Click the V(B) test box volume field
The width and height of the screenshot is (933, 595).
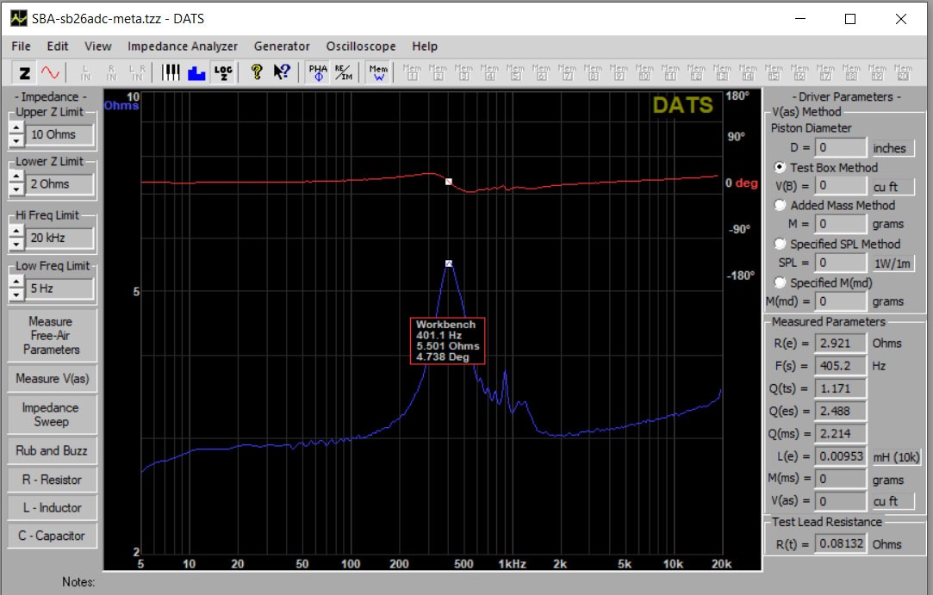[x=840, y=186]
